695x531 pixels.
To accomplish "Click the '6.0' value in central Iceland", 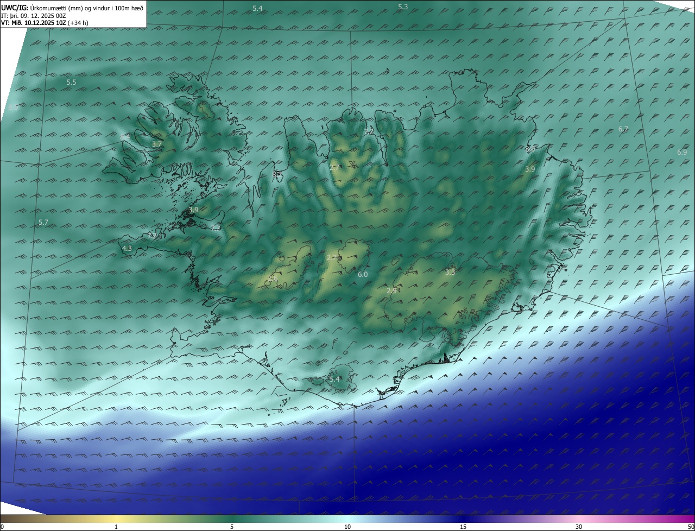I will point(363,275).
